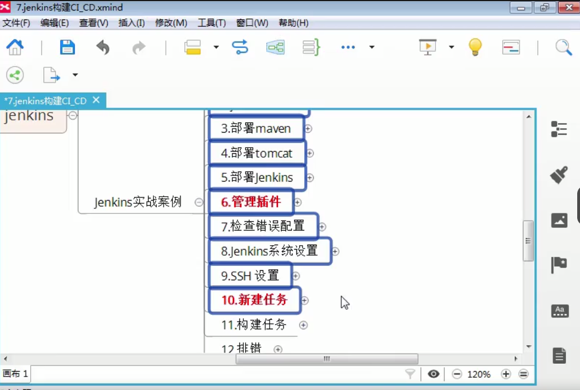The height and width of the screenshot is (390, 580).
Task: Open the topic insert dropdown arrow
Action: click(216, 47)
